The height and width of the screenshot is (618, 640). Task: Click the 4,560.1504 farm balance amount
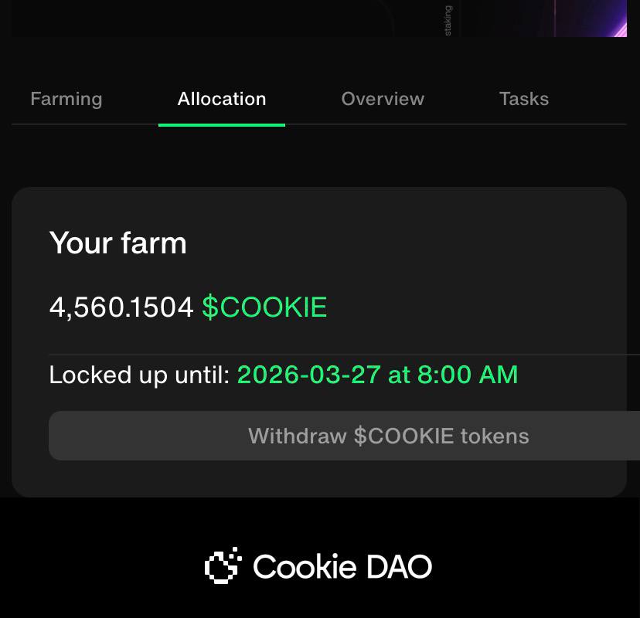[x=121, y=307]
